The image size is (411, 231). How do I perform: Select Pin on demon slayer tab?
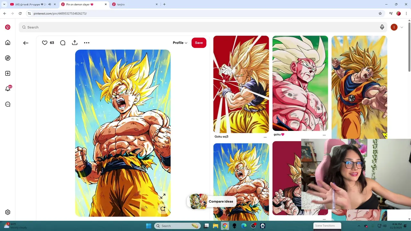tap(83, 4)
